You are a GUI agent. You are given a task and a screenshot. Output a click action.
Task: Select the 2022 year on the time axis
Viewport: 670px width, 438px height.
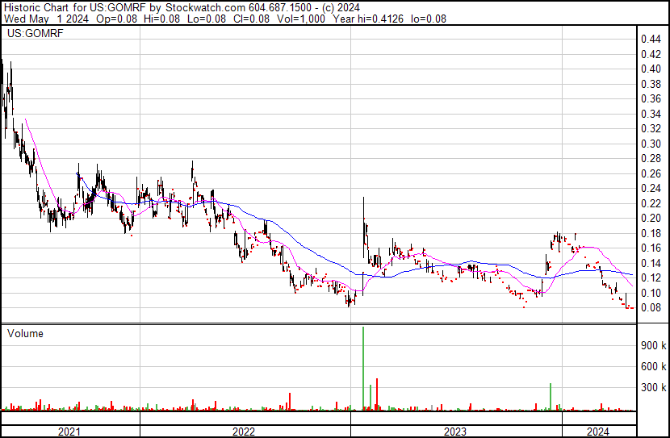pyautogui.click(x=244, y=432)
